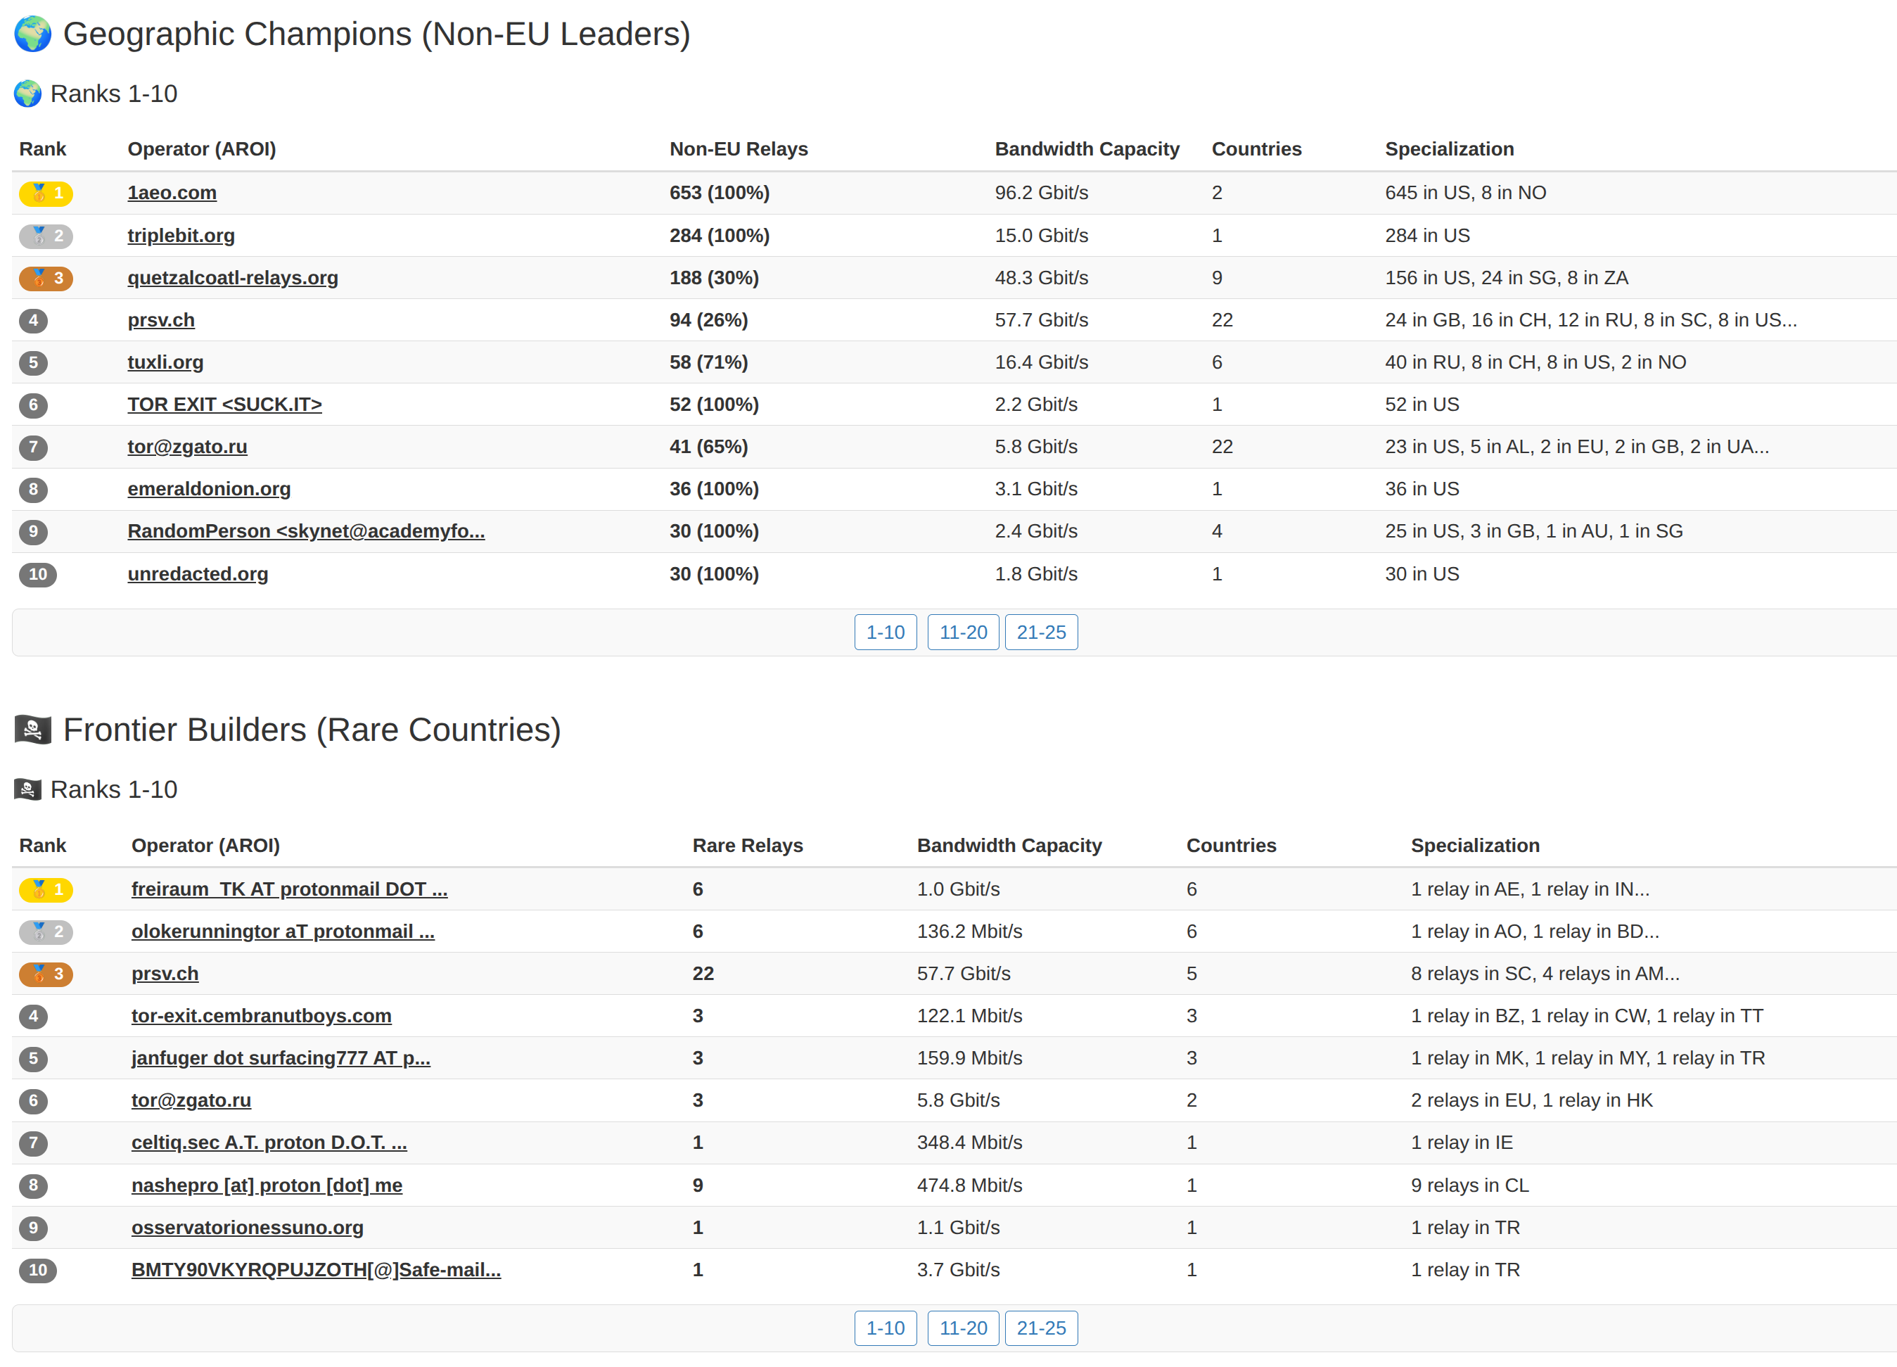Click small globe icon beside Geographic Ranks 1-10

pos(27,94)
